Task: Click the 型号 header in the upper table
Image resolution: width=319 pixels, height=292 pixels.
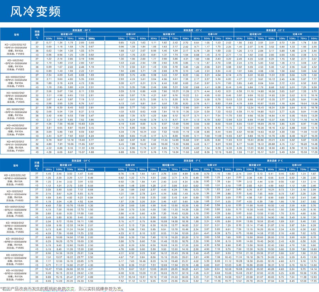Action: pyautogui.click(x=15, y=35)
